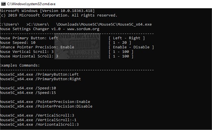Click the 'Mouse Vertical Scroll: 3' line
The height and width of the screenshot is (130, 212).
(x=26, y=51)
